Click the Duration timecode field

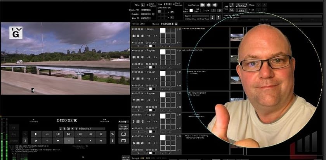click(146, 14)
